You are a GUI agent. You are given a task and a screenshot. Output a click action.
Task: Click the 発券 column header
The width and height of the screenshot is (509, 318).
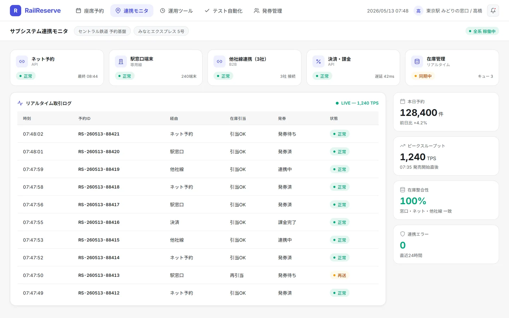(x=282, y=118)
